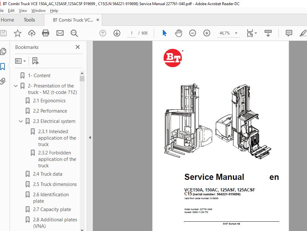Open the 2.3 Electrical system bookmark

point(54,121)
